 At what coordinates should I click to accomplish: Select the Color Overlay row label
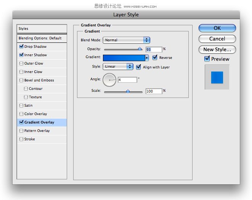coord(35,114)
